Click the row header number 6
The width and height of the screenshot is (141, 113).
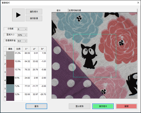pos(5,97)
